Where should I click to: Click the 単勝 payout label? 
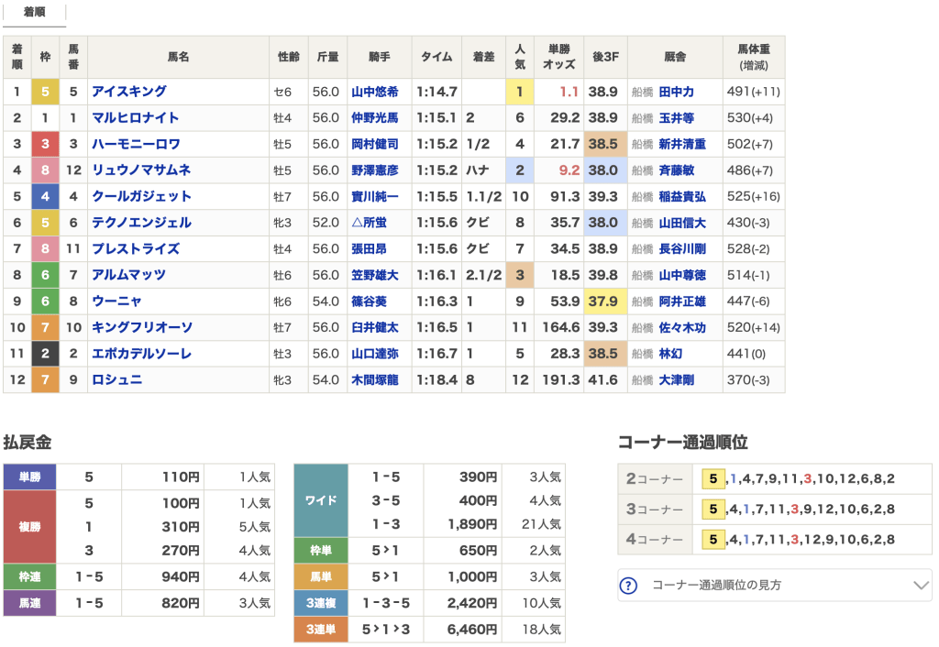29,477
